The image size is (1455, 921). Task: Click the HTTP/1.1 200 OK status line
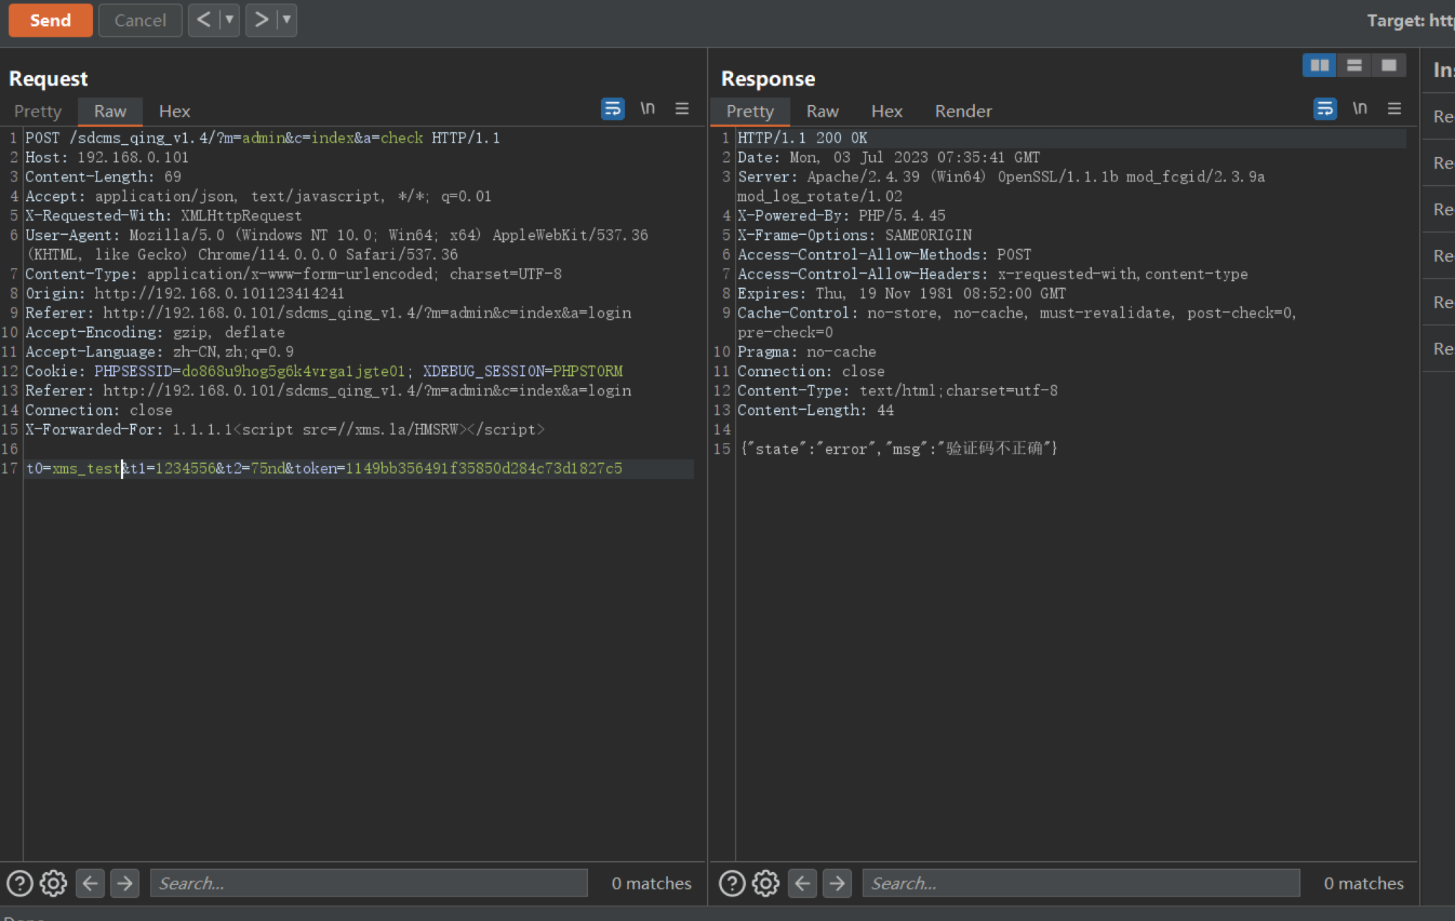[x=802, y=138]
